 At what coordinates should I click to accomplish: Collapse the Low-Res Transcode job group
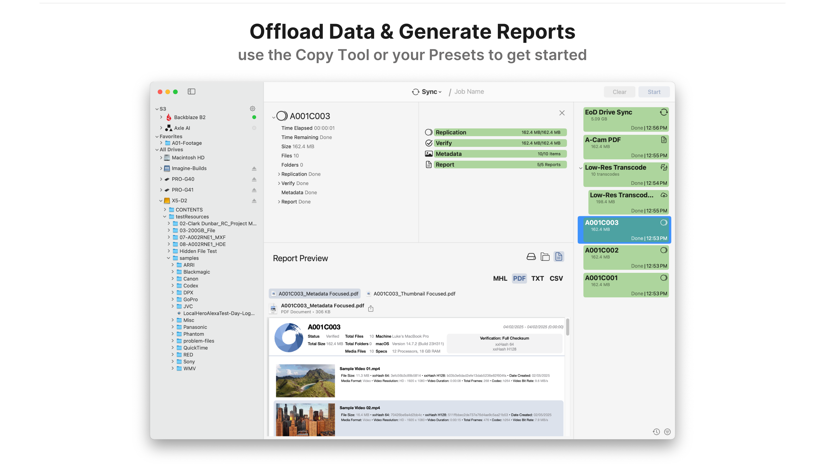tap(580, 168)
